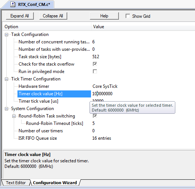Select the ISR FIFO Queue size value

[102, 138]
